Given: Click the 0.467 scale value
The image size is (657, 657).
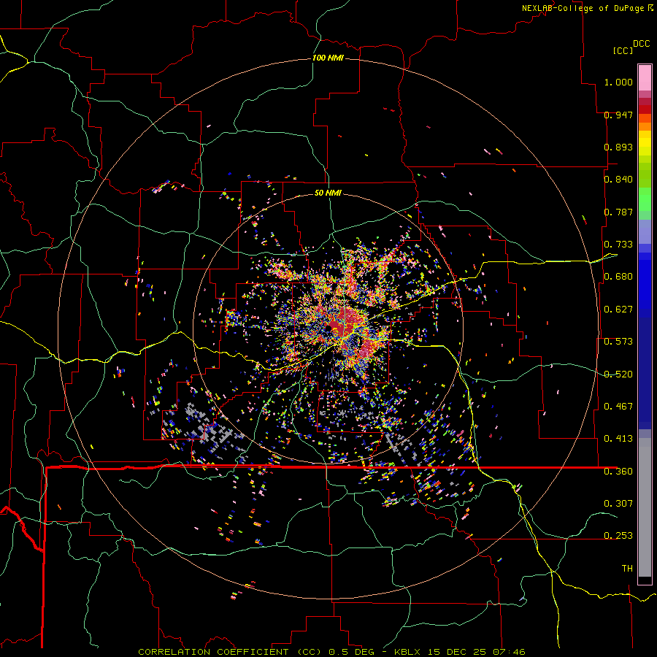Looking at the screenshot, I should [618, 407].
